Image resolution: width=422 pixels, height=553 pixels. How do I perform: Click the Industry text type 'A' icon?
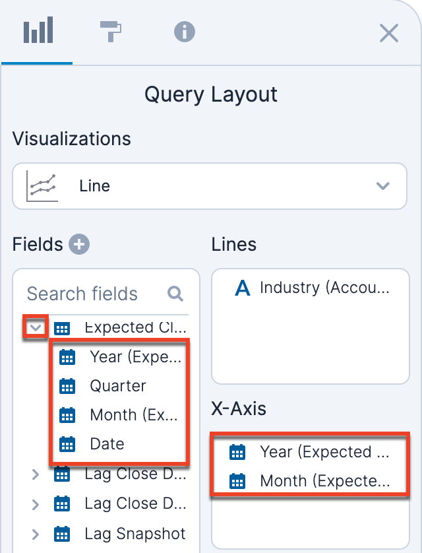(x=243, y=288)
